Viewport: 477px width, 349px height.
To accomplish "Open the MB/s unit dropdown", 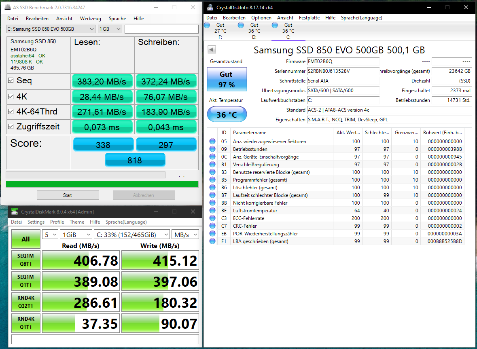I will coord(185,235).
